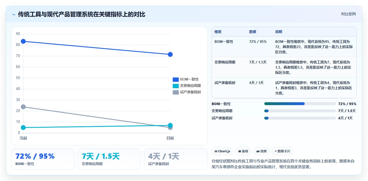Viewport: 368px width, 181px height.
Task: Click the 进度 tag chip
Action: click(x=261, y=151)
